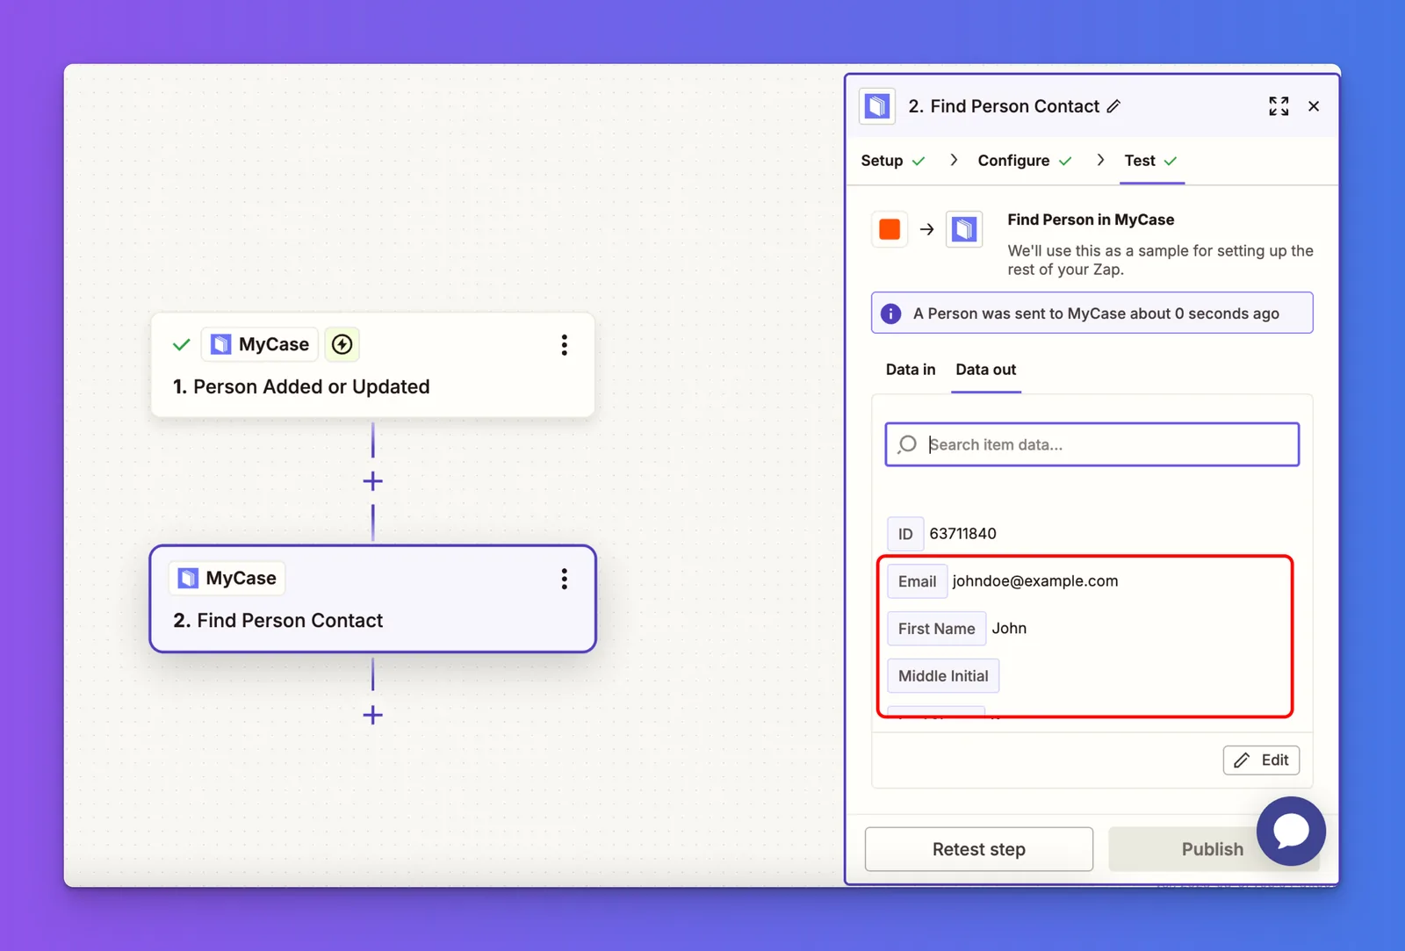Click the Edit button

[1261, 760]
